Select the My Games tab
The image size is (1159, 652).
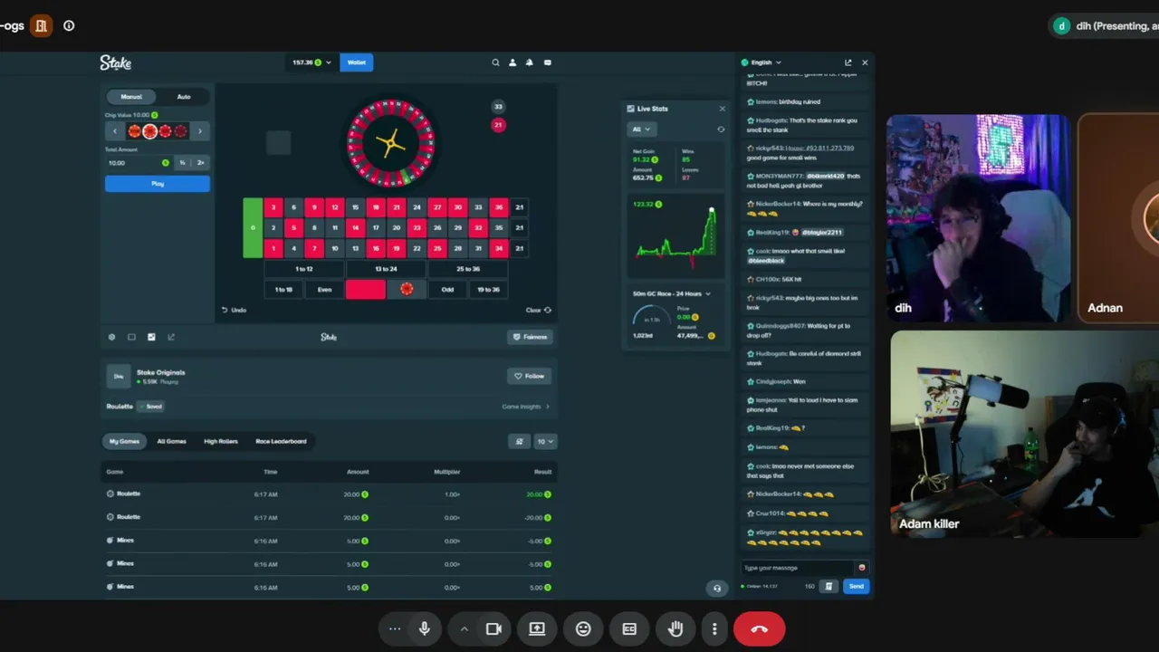(125, 441)
